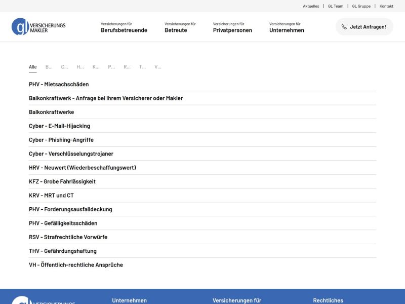The image size is (405, 304).
Task: Click the phone icon in Jetzt Anfragen button
Action: coord(344,27)
